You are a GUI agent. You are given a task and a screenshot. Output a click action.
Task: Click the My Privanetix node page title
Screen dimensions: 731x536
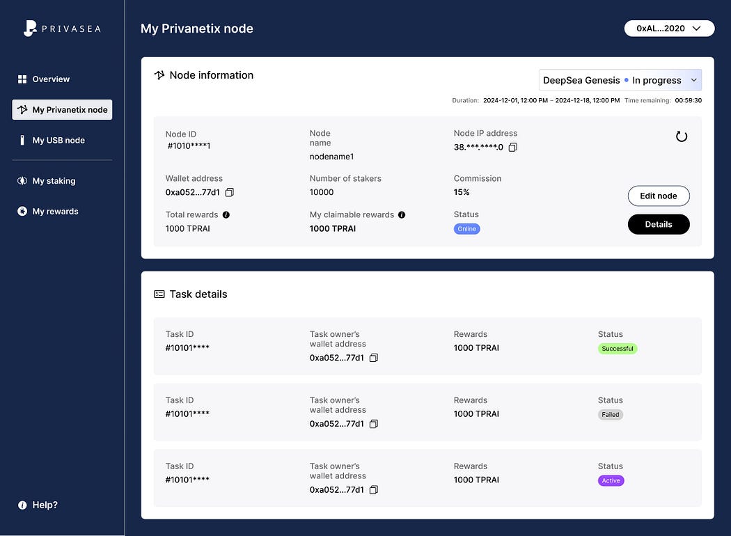tap(197, 29)
